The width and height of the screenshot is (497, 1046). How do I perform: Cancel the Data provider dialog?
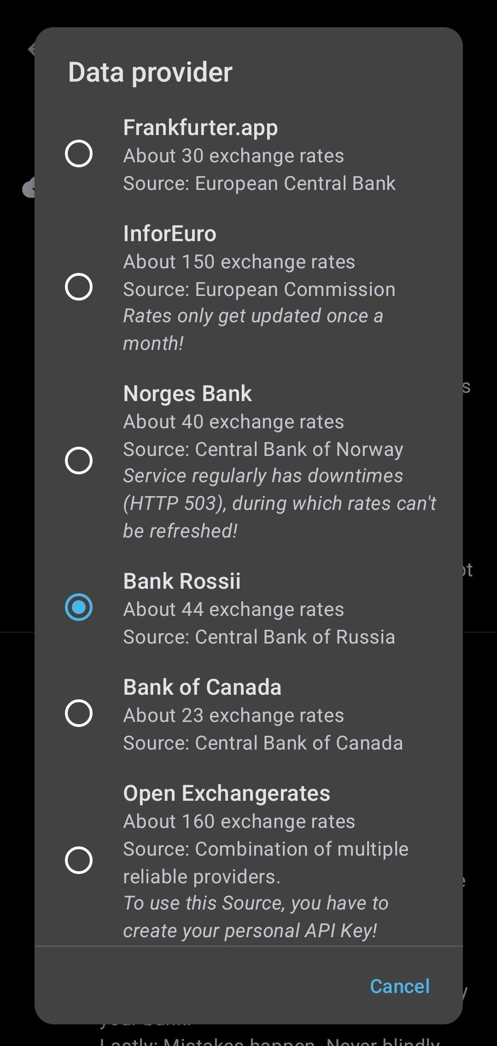point(399,986)
